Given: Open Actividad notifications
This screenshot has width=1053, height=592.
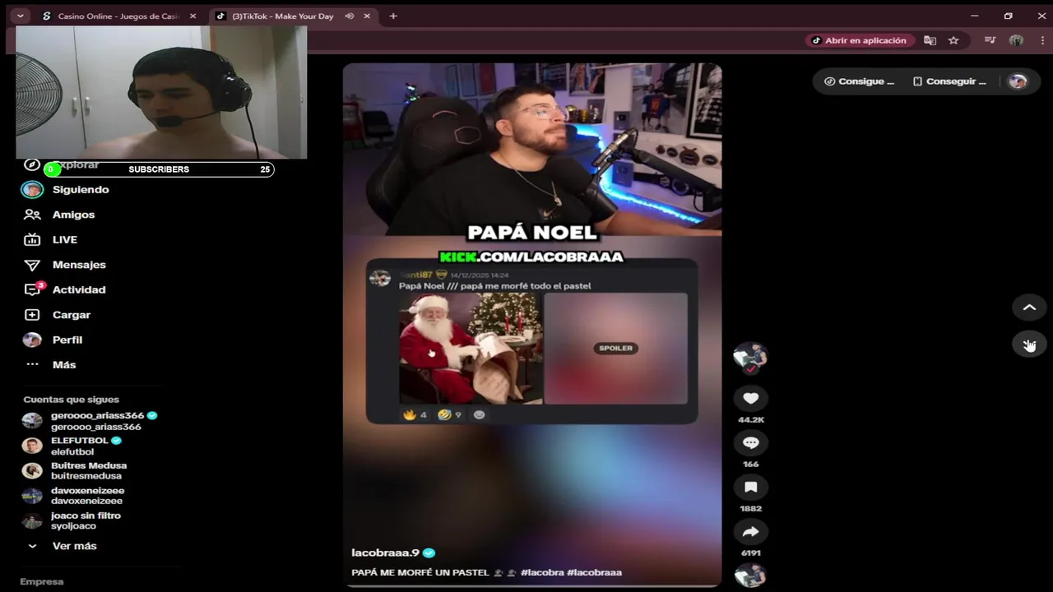Looking at the screenshot, I should [x=79, y=289].
